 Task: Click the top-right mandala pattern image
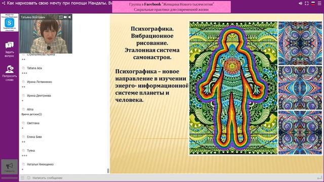coord(300,43)
